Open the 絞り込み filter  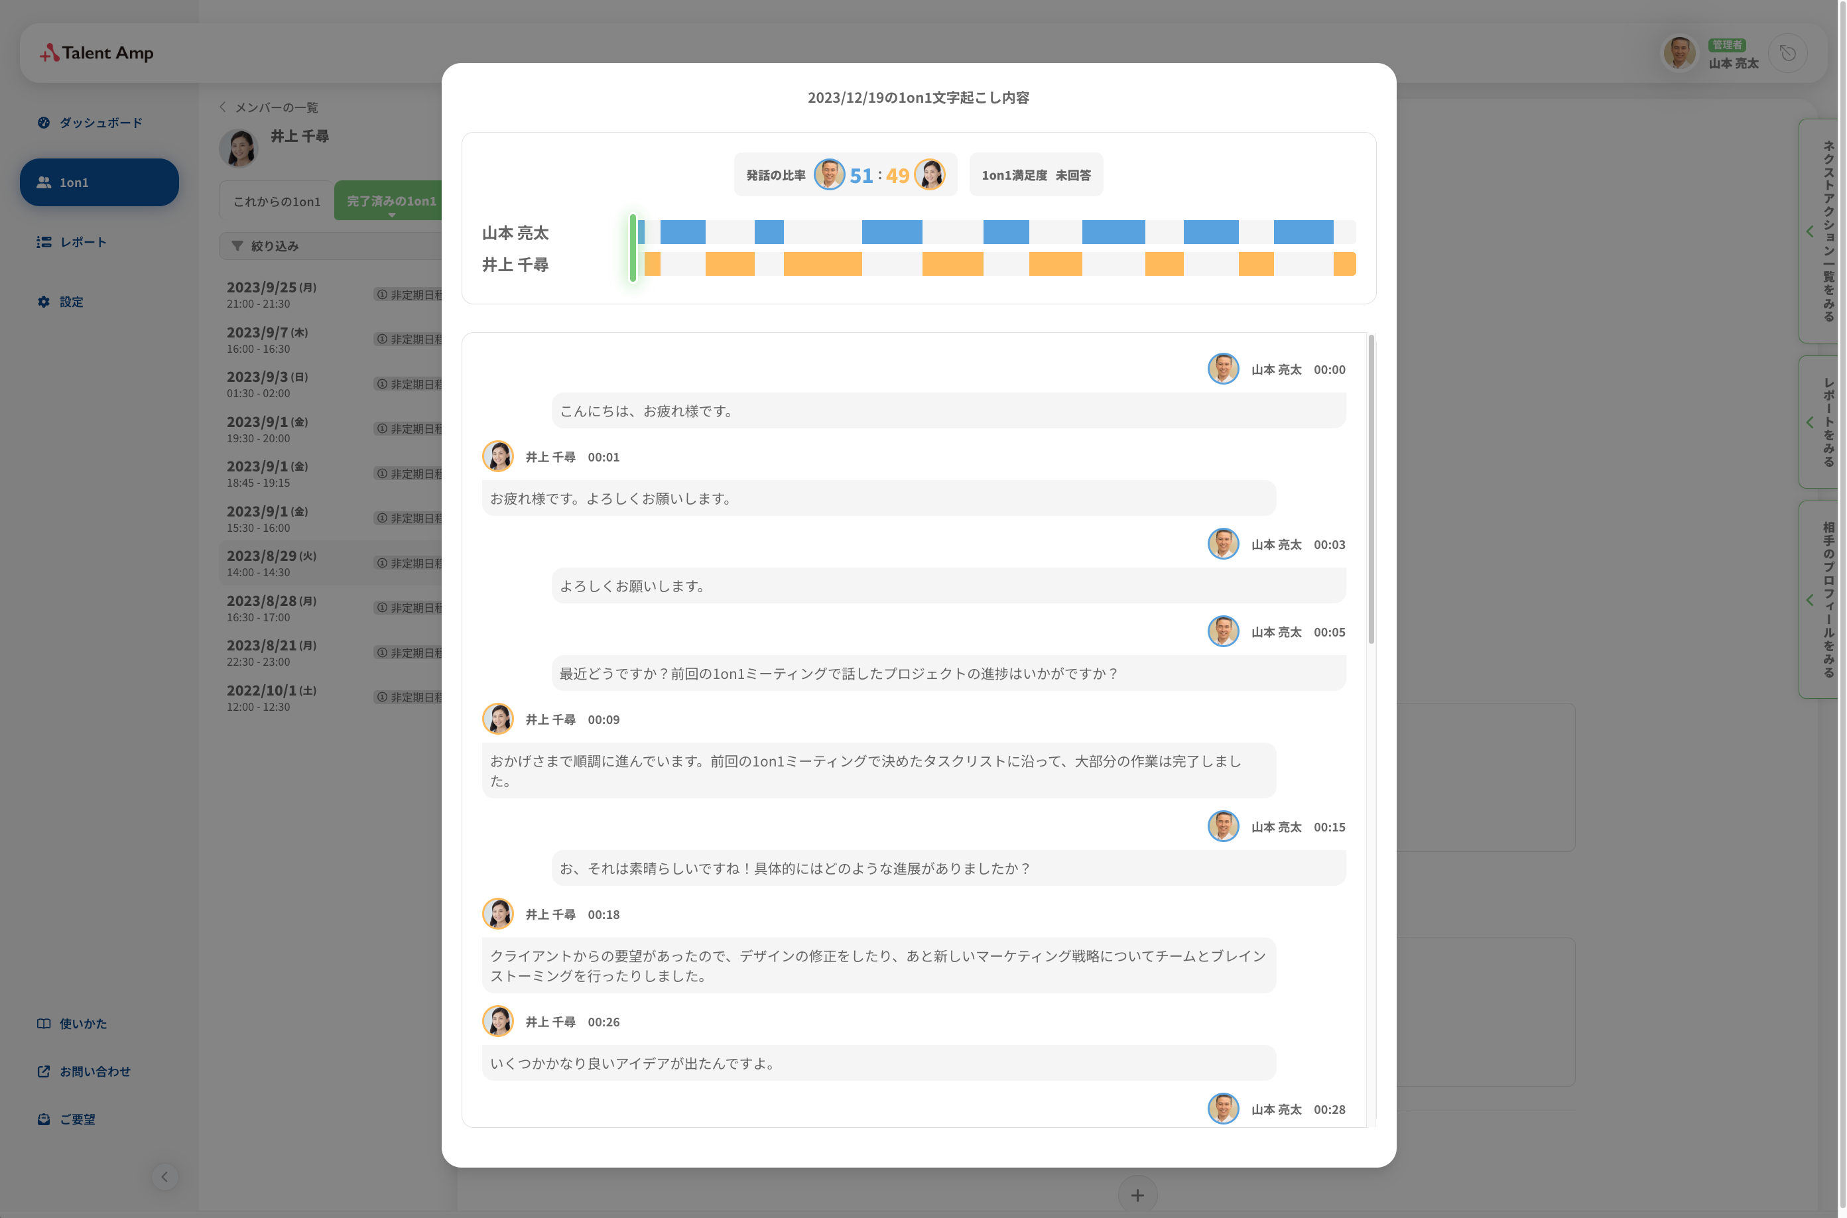coord(266,246)
